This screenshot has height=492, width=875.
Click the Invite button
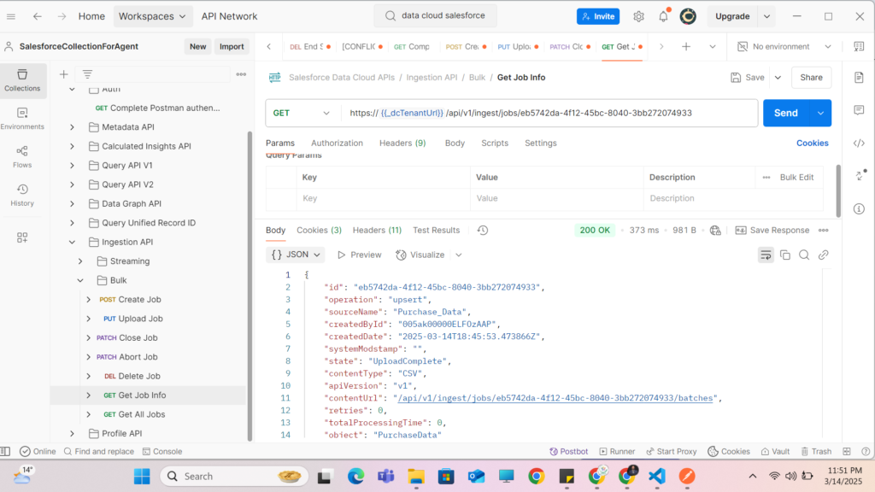597,16
